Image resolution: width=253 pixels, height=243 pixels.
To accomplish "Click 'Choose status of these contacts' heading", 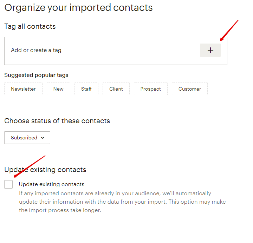I will click(57, 121).
